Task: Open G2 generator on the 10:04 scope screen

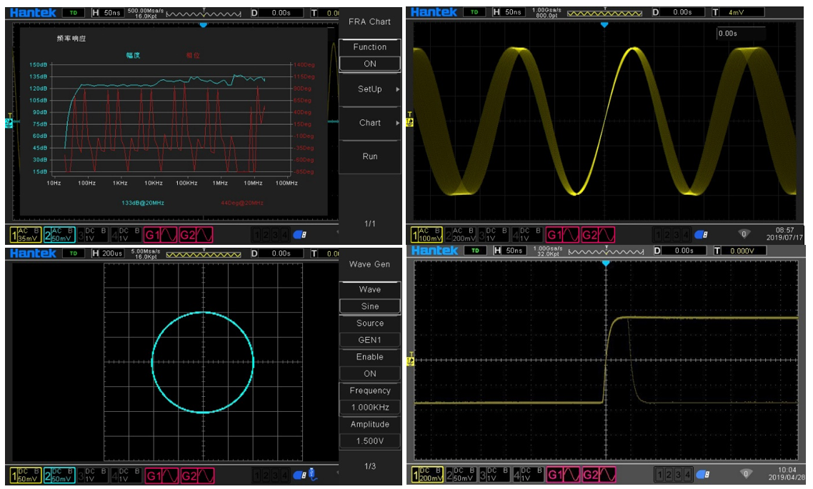Action: (599, 475)
